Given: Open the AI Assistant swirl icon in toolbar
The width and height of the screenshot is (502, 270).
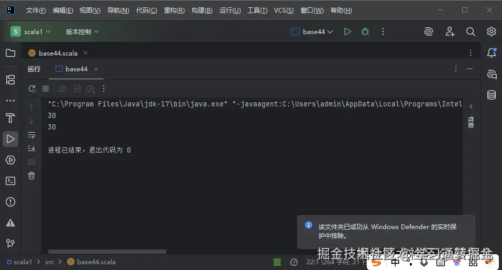Looking at the screenshot, I should pos(428,31).
